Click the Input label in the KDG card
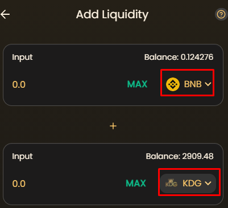 coord(22,157)
